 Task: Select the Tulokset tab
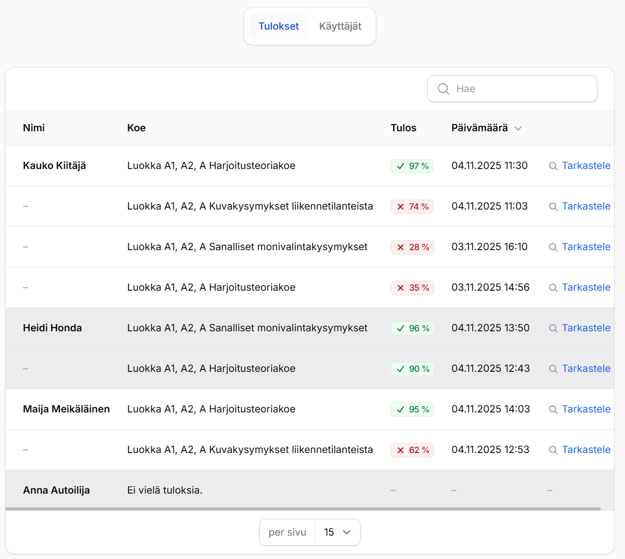pos(278,26)
